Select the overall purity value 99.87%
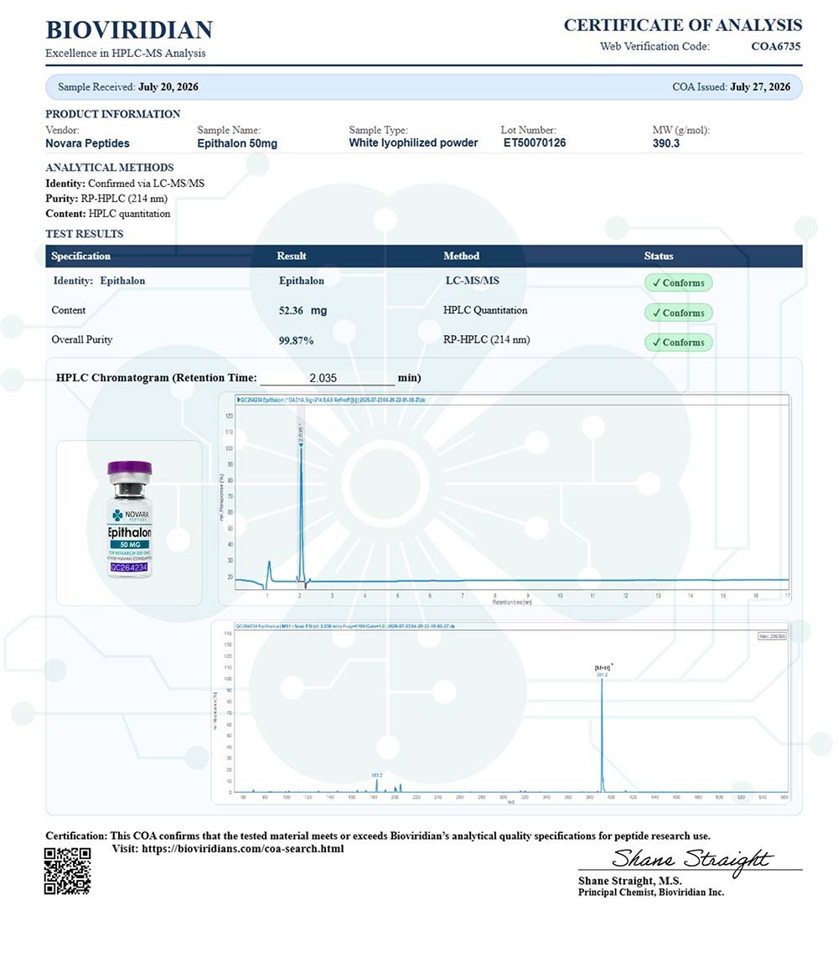 [296, 340]
